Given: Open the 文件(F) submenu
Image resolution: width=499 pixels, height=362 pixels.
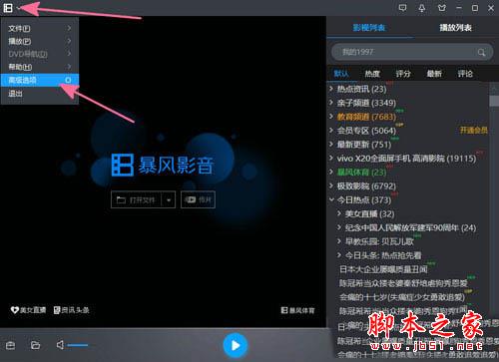Looking at the screenshot, I should coord(40,28).
